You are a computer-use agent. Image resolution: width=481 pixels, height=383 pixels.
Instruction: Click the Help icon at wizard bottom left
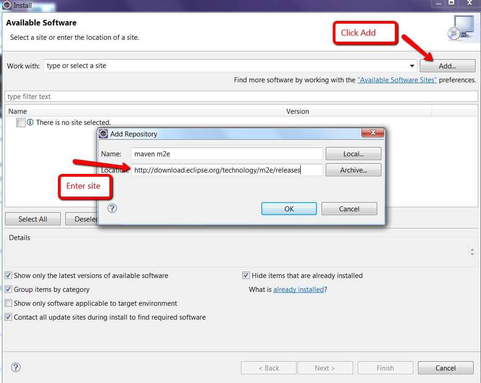tap(15, 367)
